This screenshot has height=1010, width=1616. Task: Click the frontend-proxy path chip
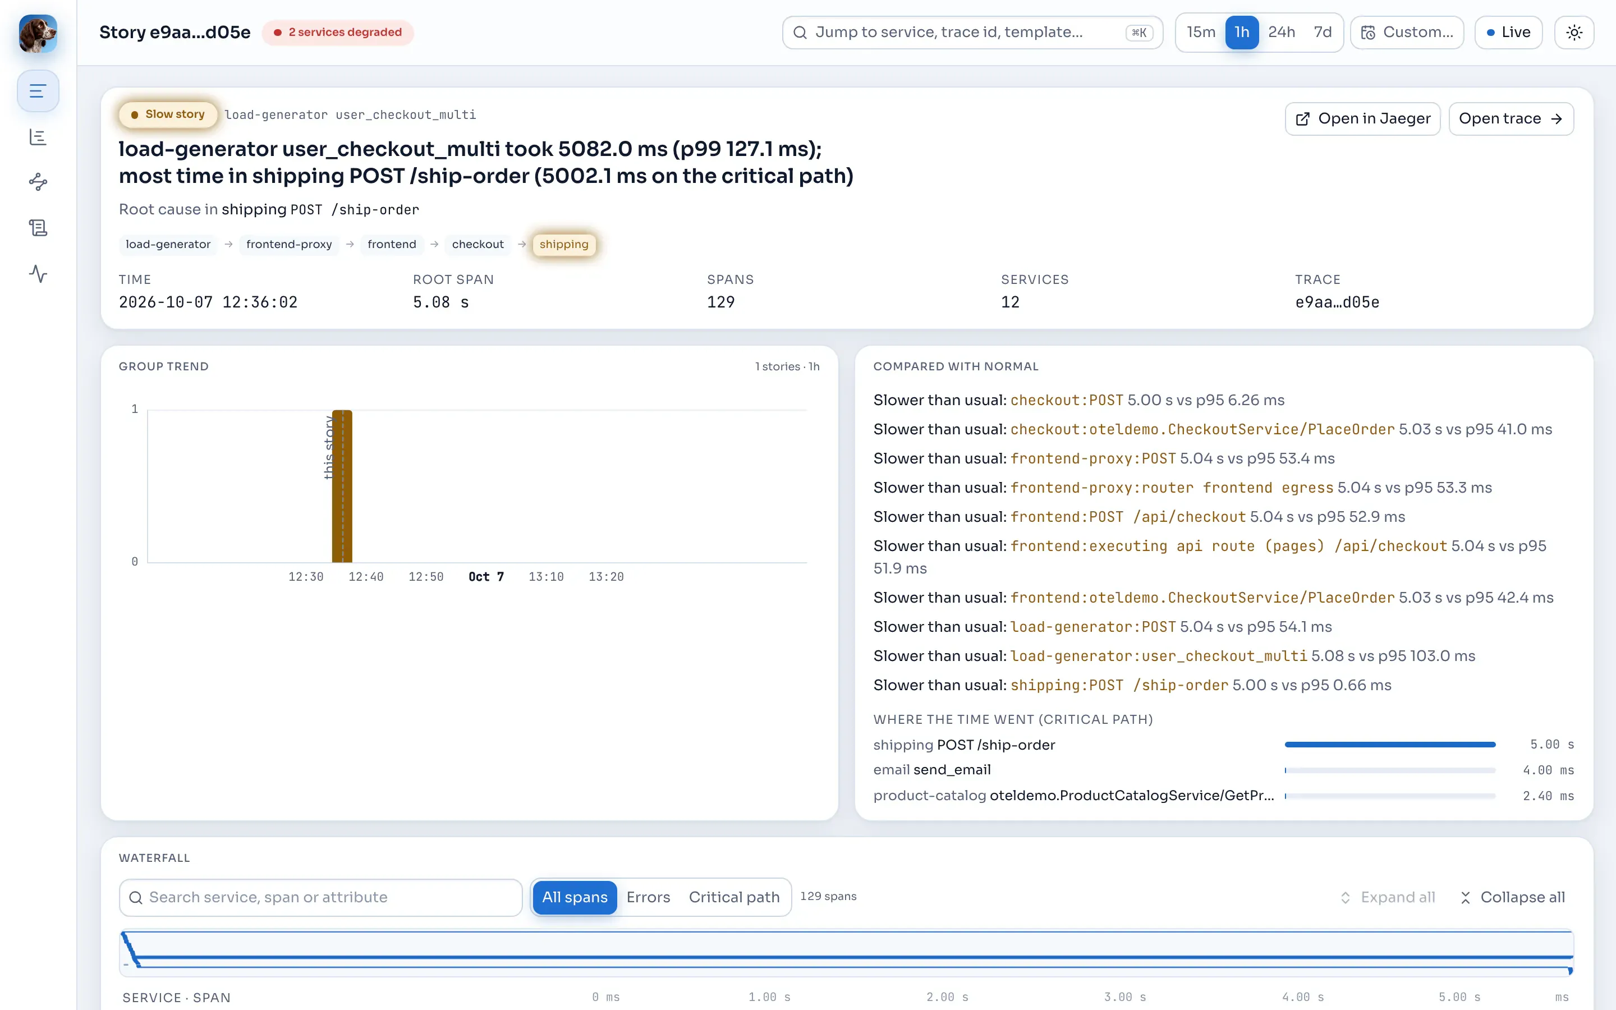(288, 245)
